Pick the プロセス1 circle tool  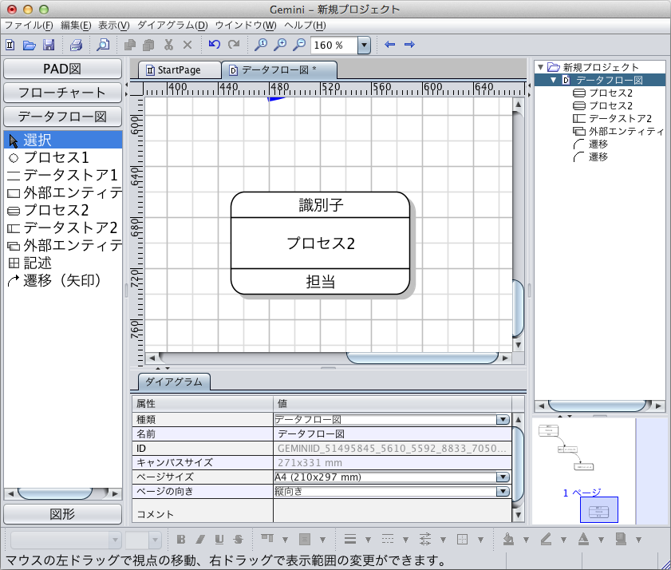(x=63, y=157)
